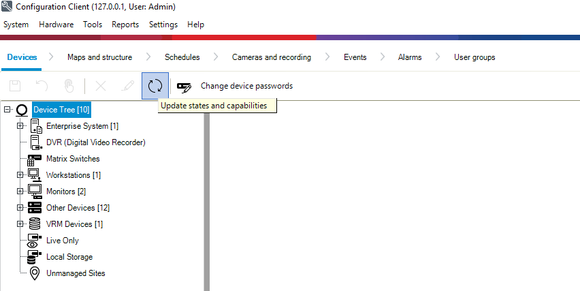The image size is (580, 291).
Task: Click the Configuration Client wrench icon
Action: [x=7, y=6]
